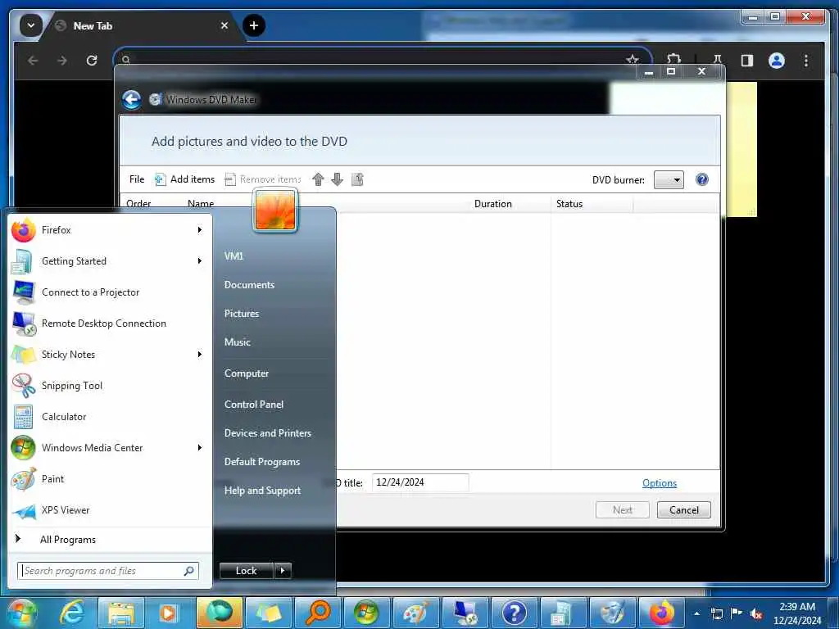Open Chrome tab search dropdown arrow
This screenshot has height=629, width=839.
pyautogui.click(x=31, y=25)
